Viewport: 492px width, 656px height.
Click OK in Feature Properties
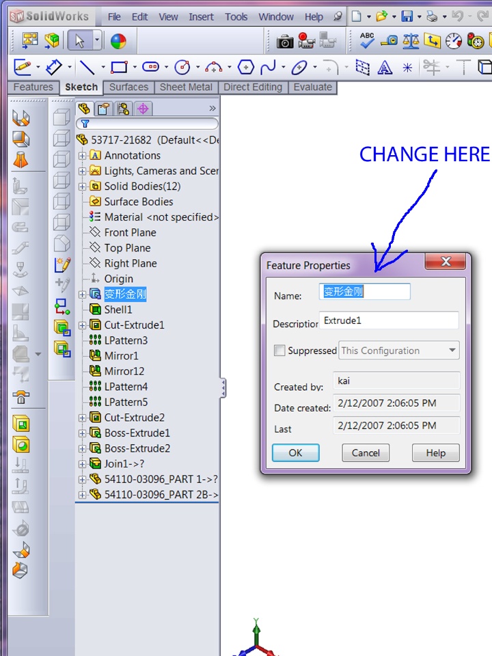click(x=295, y=452)
